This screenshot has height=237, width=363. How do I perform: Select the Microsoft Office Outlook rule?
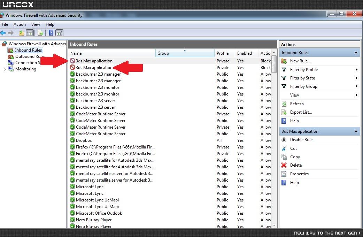170,213
